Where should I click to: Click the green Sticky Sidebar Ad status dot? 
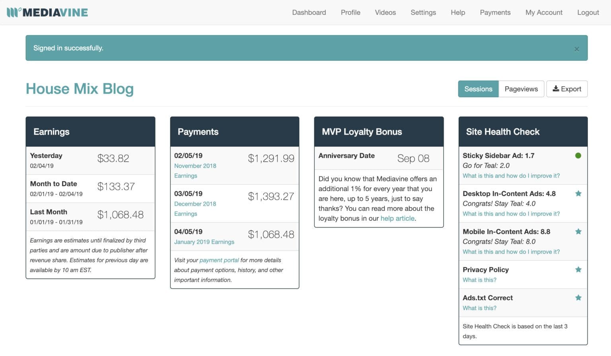578,156
